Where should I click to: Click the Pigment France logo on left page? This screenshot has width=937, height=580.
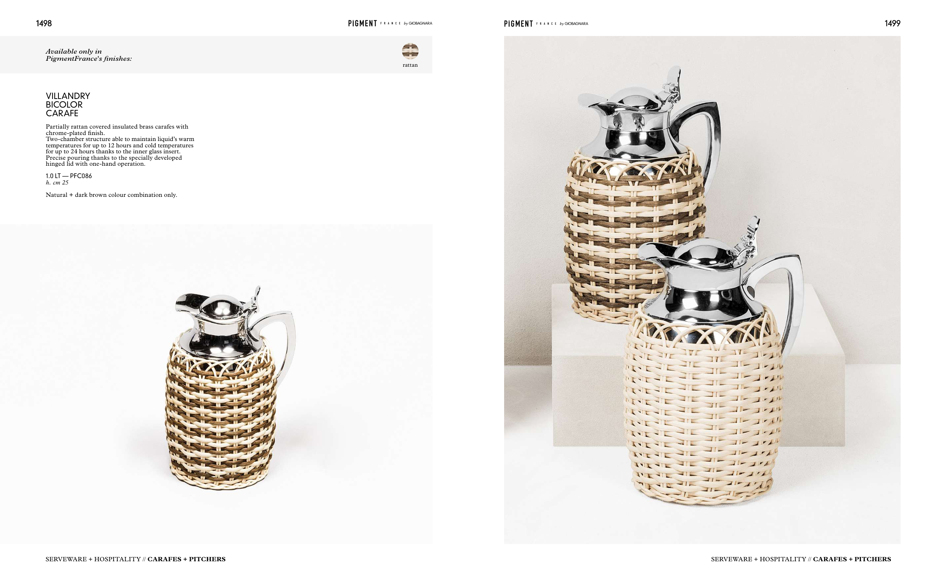[390, 23]
